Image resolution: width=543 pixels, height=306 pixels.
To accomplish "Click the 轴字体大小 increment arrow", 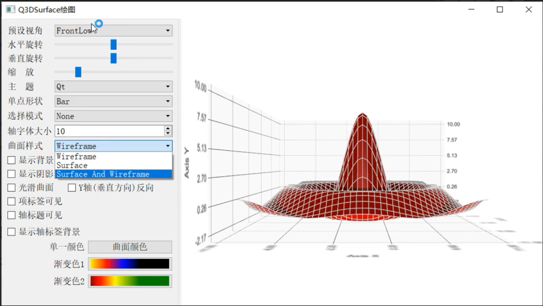I will (168, 128).
